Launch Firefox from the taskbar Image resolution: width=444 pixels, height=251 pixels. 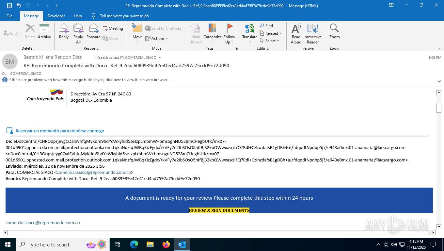(166, 244)
